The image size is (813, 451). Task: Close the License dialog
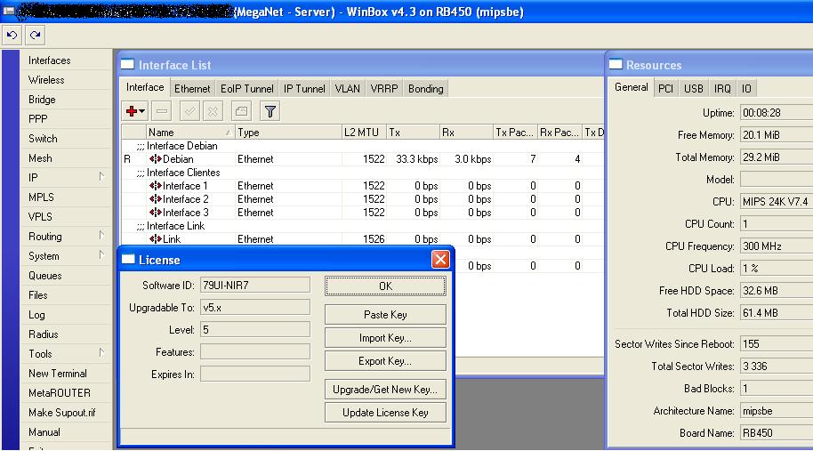[440, 259]
